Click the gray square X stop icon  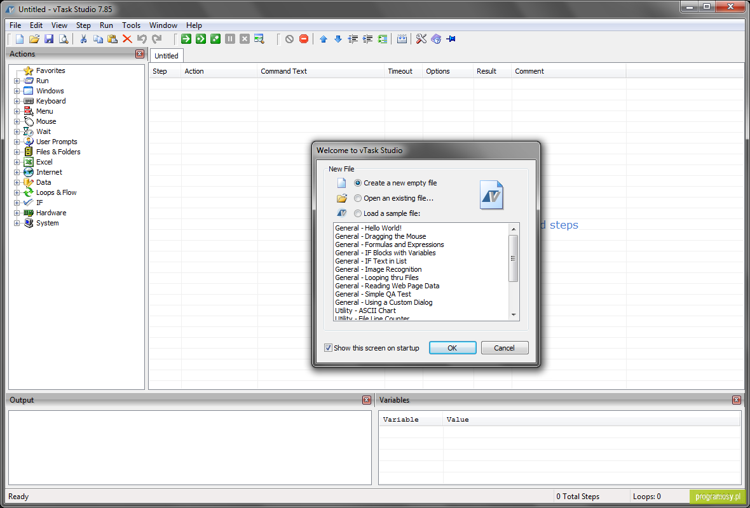(245, 39)
